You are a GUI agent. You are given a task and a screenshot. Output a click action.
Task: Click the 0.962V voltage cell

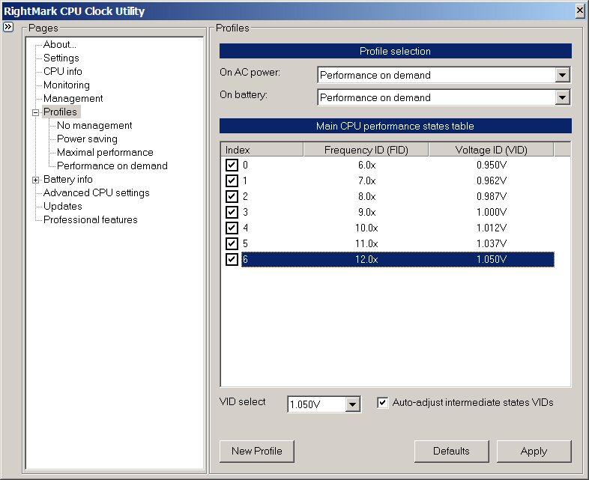pyautogui.click(x=492, y=181)
